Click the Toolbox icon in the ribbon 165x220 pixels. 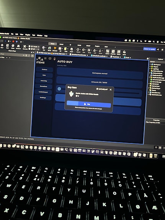click(119, 52)
